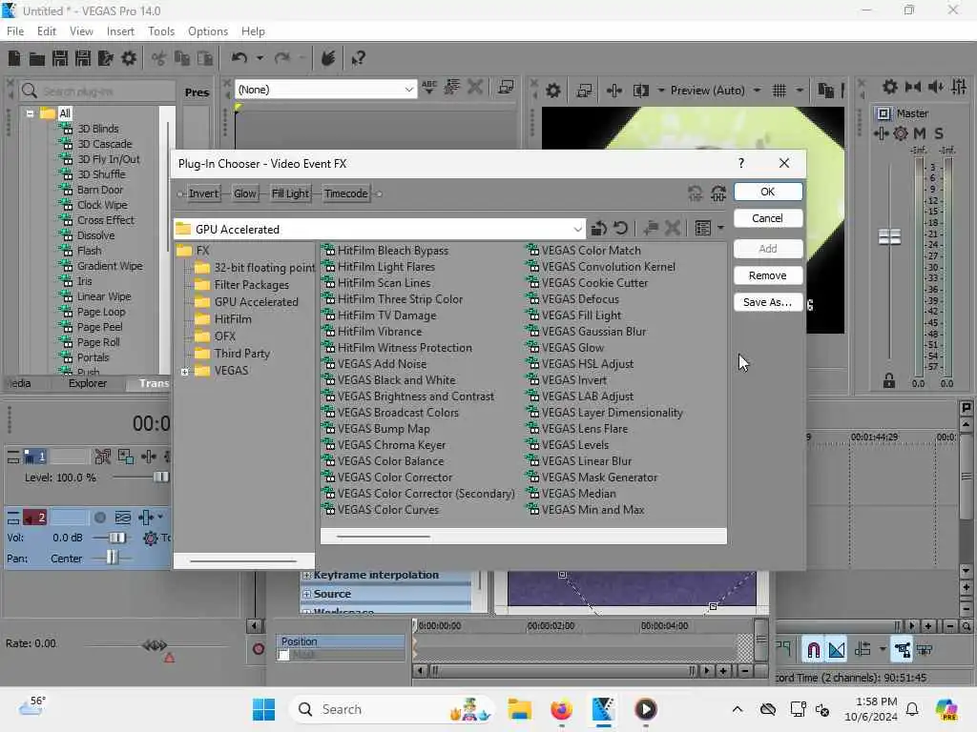977x732 pixels.
Task: Click the Undo arrow in toolbar
Action: click(x=239, y=58)
